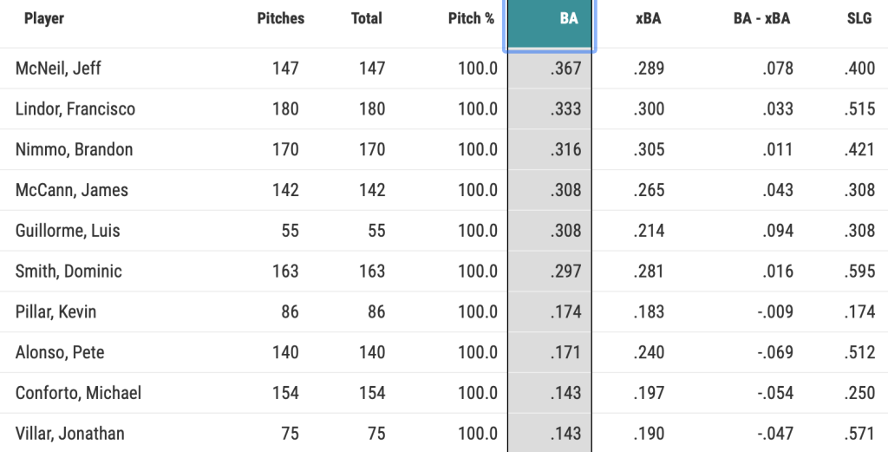The height and width of the screenshot is (452, 888).
Task: Open Alonso, Pete player entry
Action: (59, 352)
